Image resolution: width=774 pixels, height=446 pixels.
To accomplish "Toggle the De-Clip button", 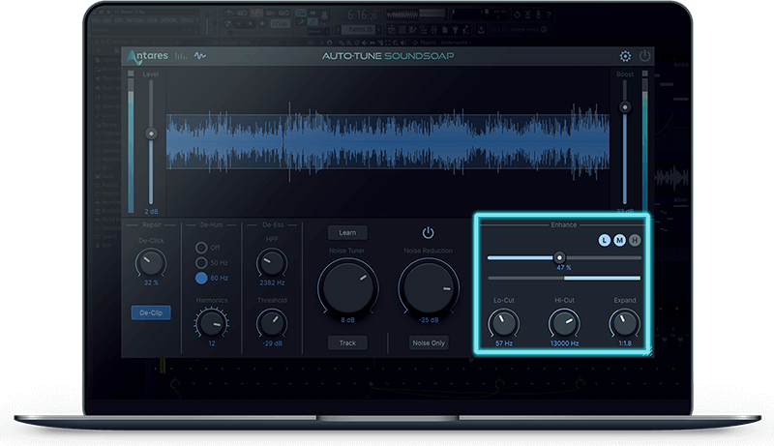I will pos(151,312).
